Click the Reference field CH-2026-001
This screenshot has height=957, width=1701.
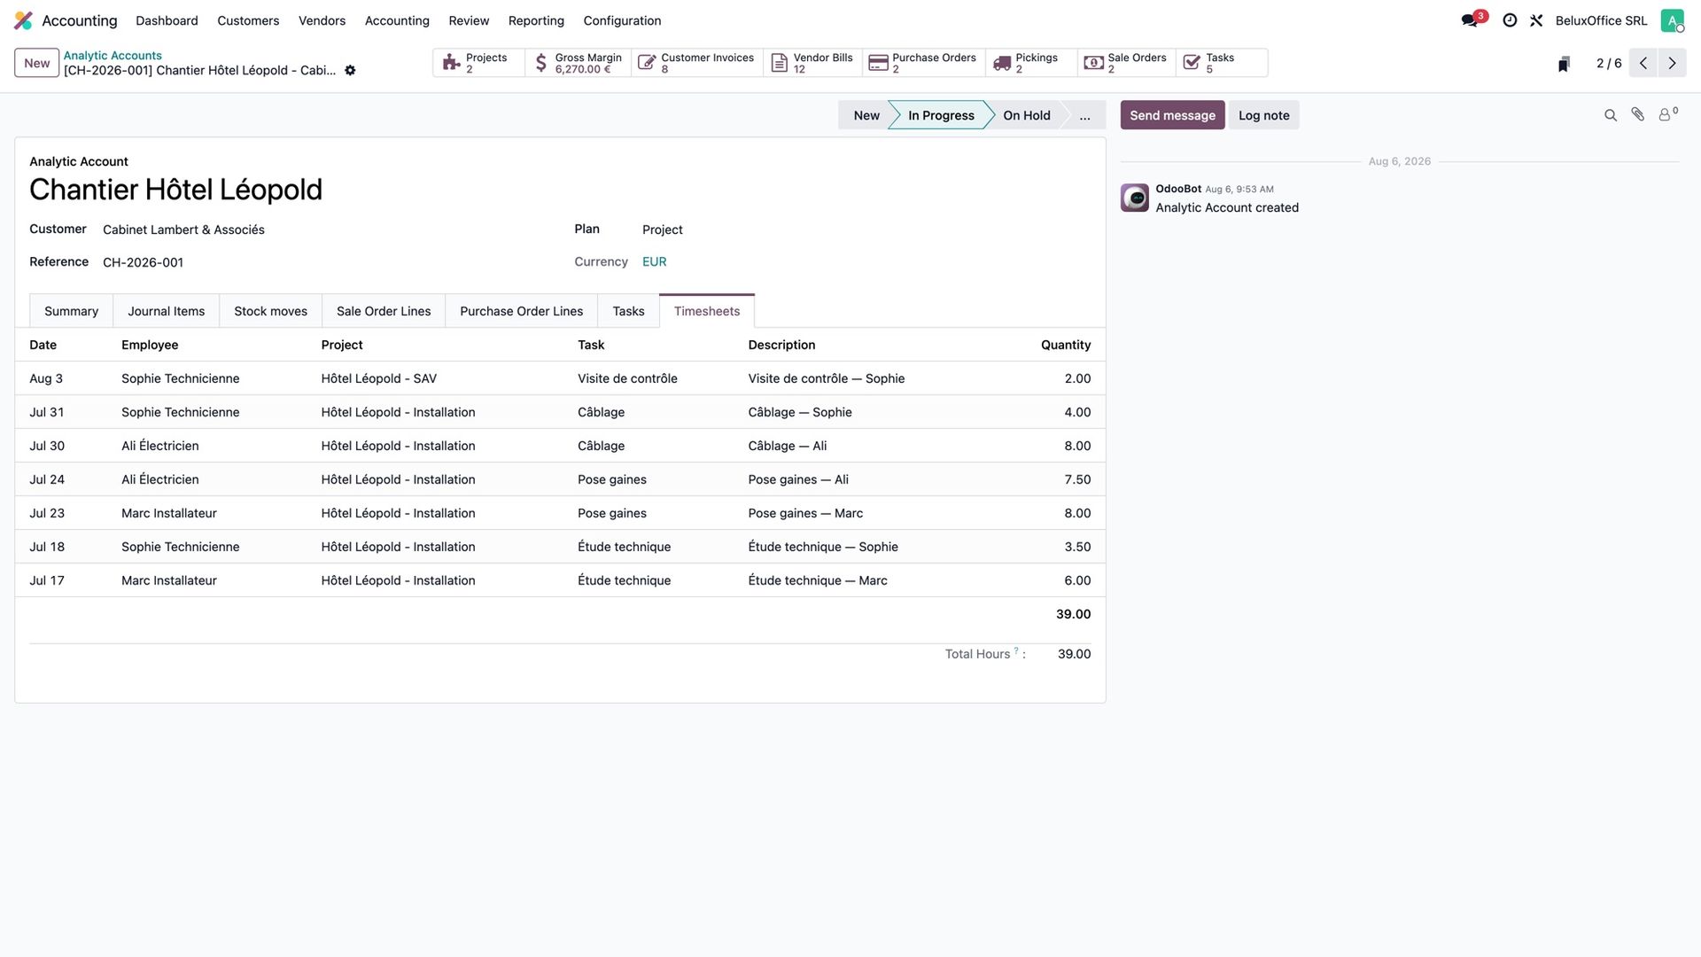tap(143, 262)
